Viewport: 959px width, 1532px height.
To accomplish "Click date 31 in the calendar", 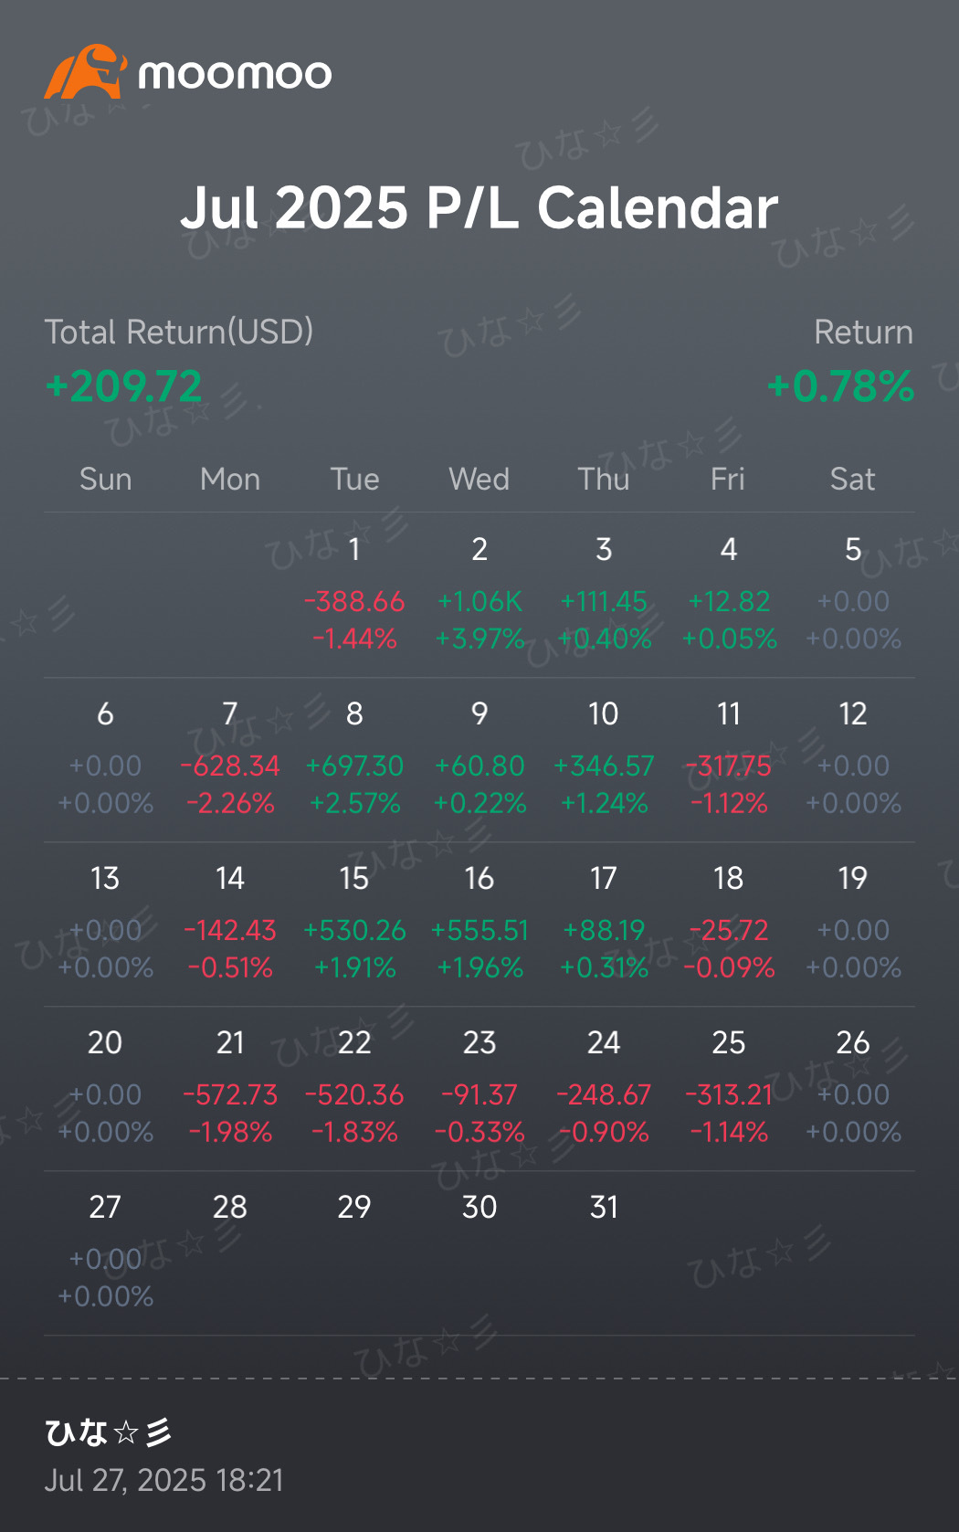I will pyautogui.click(x=604, y=1207).
